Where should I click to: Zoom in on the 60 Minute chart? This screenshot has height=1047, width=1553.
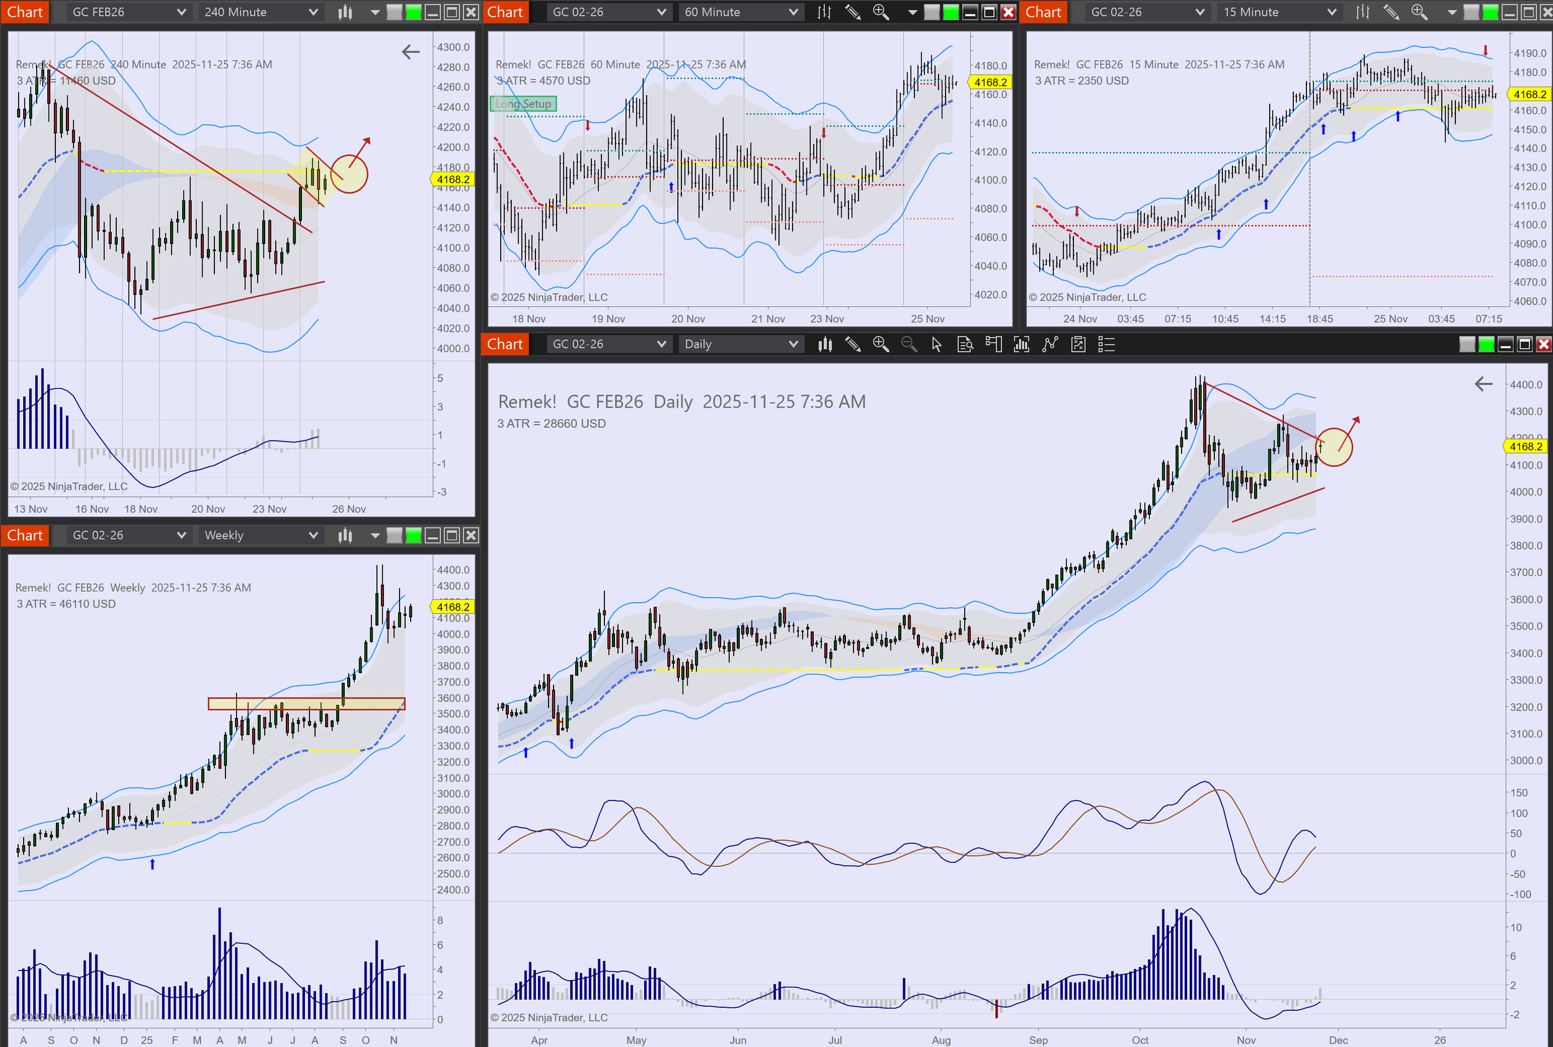tap(880, 12)
